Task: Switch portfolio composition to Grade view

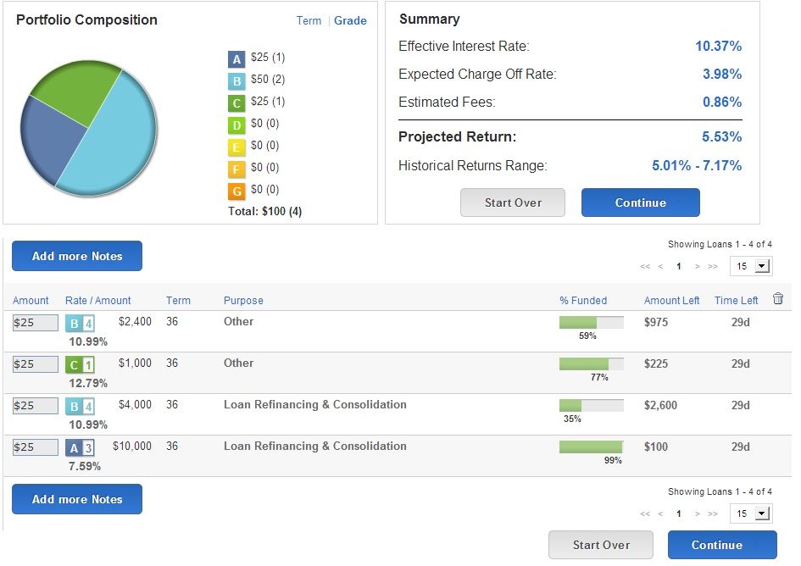Action: (x=350, y=21)
